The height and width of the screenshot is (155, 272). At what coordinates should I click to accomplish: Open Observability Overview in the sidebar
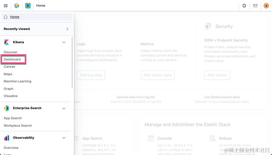click(11, 148)
